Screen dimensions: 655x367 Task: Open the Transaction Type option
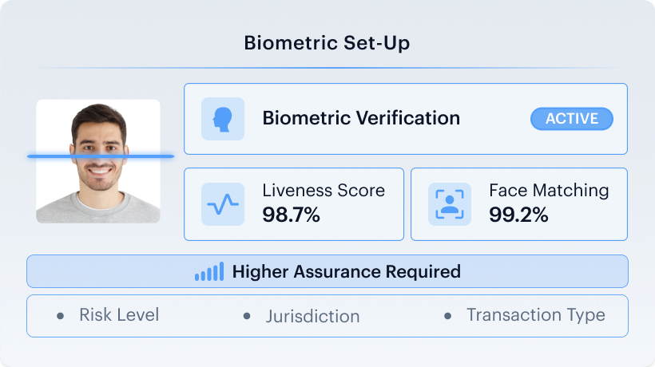(x=536, y=315)
